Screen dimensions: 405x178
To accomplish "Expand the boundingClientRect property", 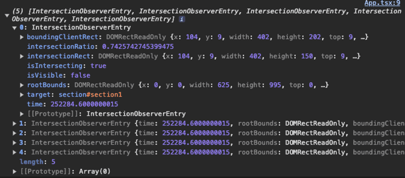I will [x=22, y=37].
